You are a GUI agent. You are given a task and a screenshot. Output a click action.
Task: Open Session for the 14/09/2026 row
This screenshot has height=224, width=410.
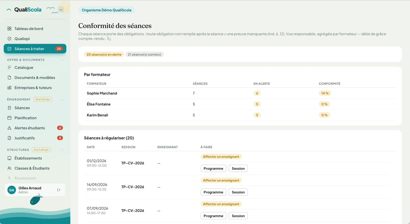click(x=238, y=192)
